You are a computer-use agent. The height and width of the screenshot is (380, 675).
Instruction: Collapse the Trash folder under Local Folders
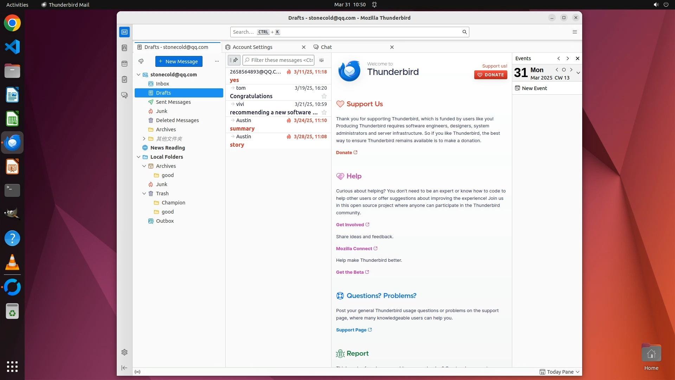[x=144, y=194]
